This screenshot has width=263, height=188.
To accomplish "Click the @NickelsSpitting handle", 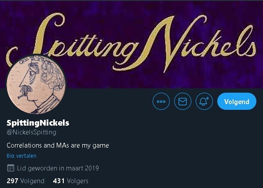I will pyautogui.click(x=32, y=132).
